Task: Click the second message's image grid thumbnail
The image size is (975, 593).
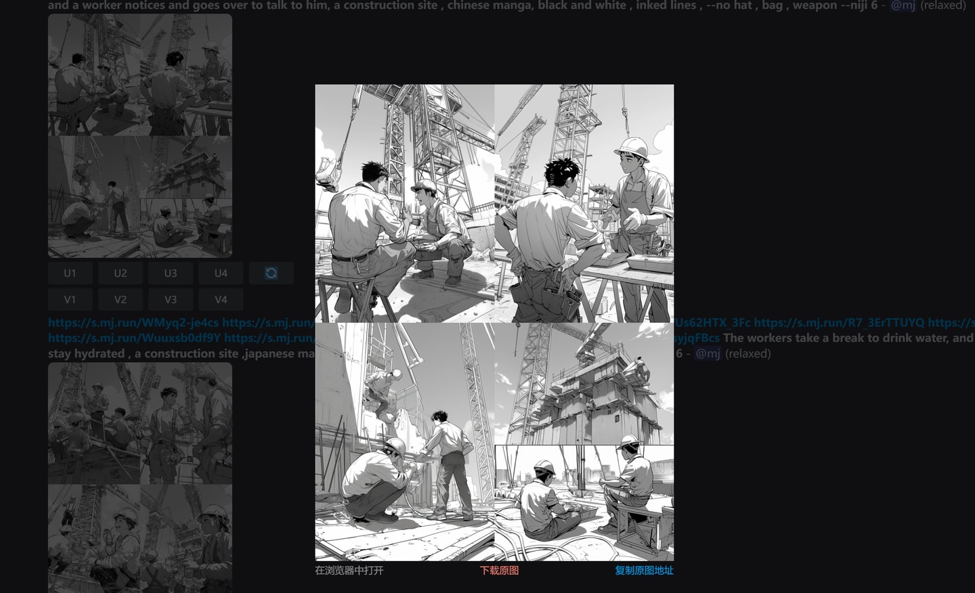Action: [140, 478]
